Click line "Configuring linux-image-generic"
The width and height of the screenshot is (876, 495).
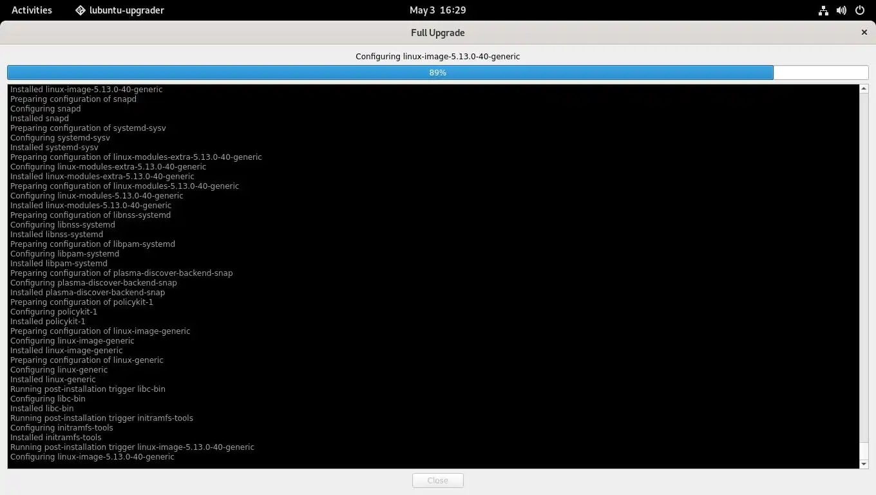click(72, 341)
